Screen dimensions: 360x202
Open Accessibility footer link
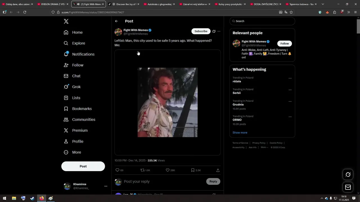pos(238,148)
